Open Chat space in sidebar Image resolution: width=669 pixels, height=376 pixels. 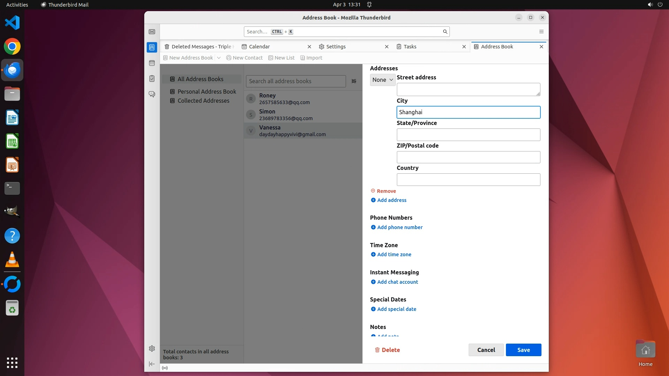click(x=152, y=94)
